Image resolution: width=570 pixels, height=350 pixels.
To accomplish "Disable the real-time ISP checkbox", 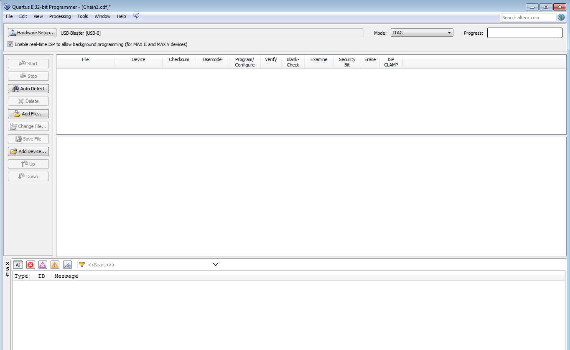I will click(x=10, y=44).
